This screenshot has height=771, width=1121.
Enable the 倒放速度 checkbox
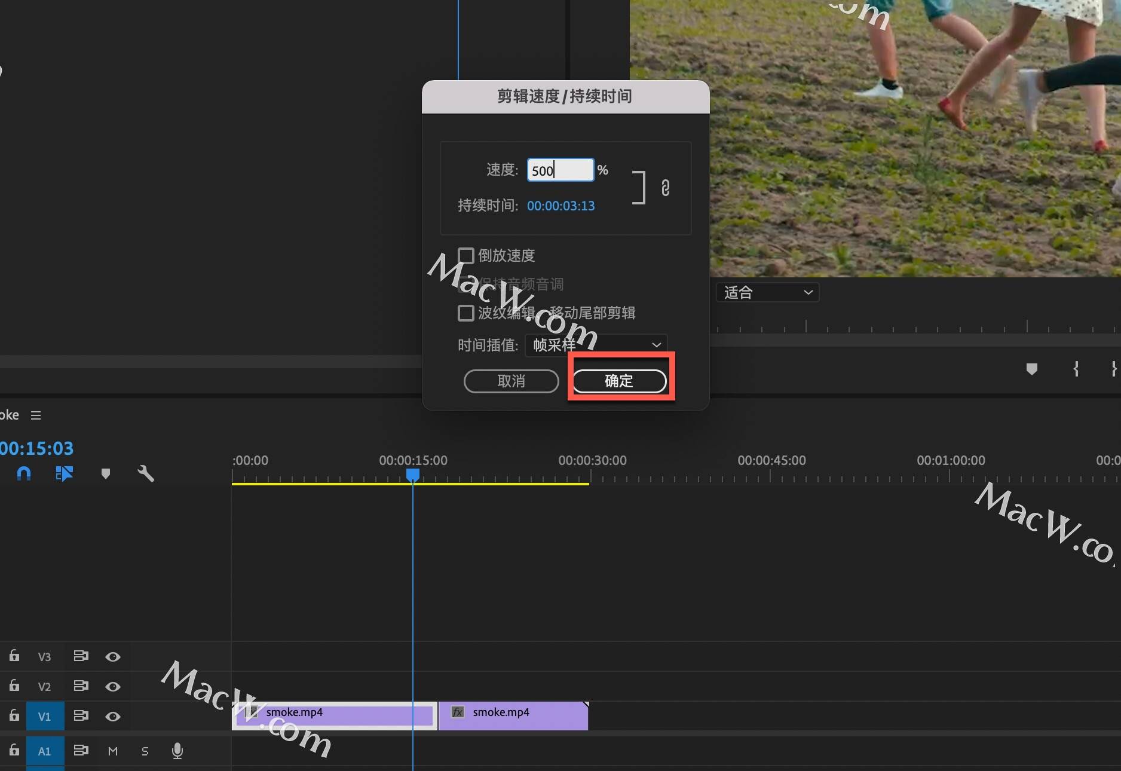466,256
